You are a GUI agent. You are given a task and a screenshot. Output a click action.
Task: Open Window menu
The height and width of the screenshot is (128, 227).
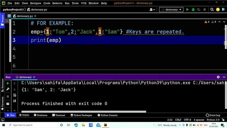click(94, 3)
